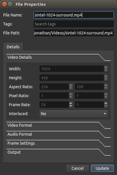
Task: Increase the Aspect Ratio 256 value
Action: point(71,85)
